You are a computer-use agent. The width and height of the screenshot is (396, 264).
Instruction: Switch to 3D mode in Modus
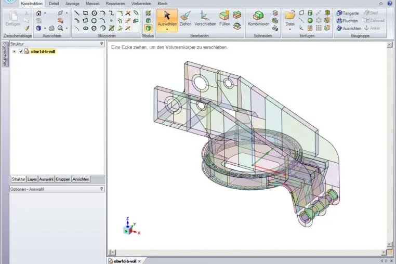(148, 28)
